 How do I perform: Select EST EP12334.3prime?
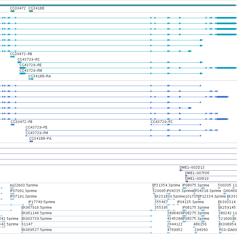point(212,196)
